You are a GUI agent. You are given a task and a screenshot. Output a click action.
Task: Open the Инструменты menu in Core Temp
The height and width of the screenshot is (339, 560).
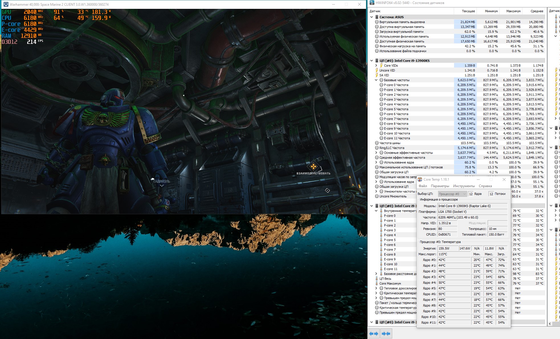point(464,186)
